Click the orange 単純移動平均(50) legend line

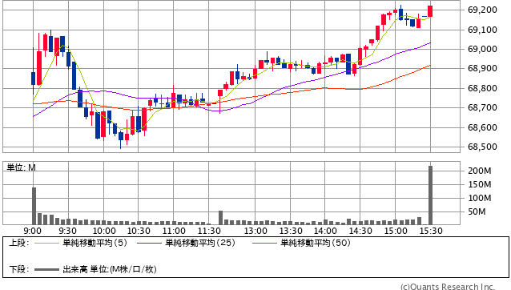point(264,243)
